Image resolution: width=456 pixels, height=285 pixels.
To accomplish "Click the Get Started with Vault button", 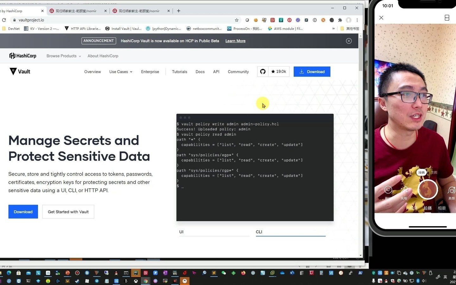I will tap(68, 212).
